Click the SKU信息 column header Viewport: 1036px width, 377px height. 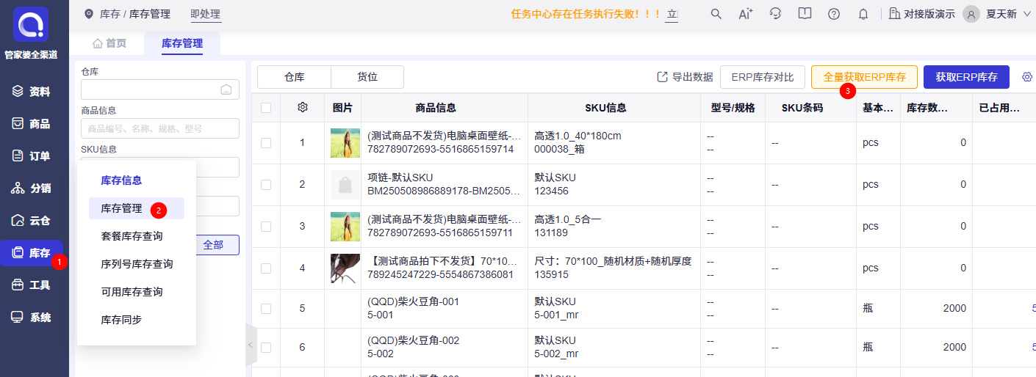coord(606,108)
